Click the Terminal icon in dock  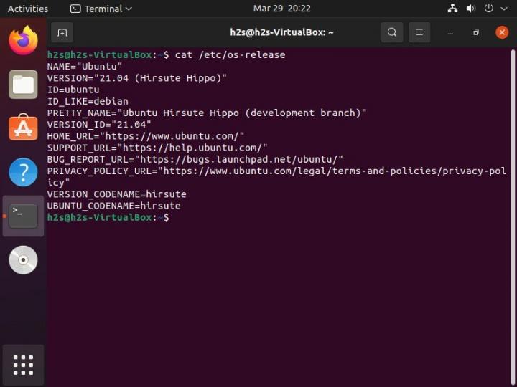[23, 215]
